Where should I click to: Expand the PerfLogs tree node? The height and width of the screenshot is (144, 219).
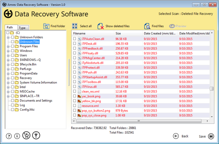coord(8,69)
